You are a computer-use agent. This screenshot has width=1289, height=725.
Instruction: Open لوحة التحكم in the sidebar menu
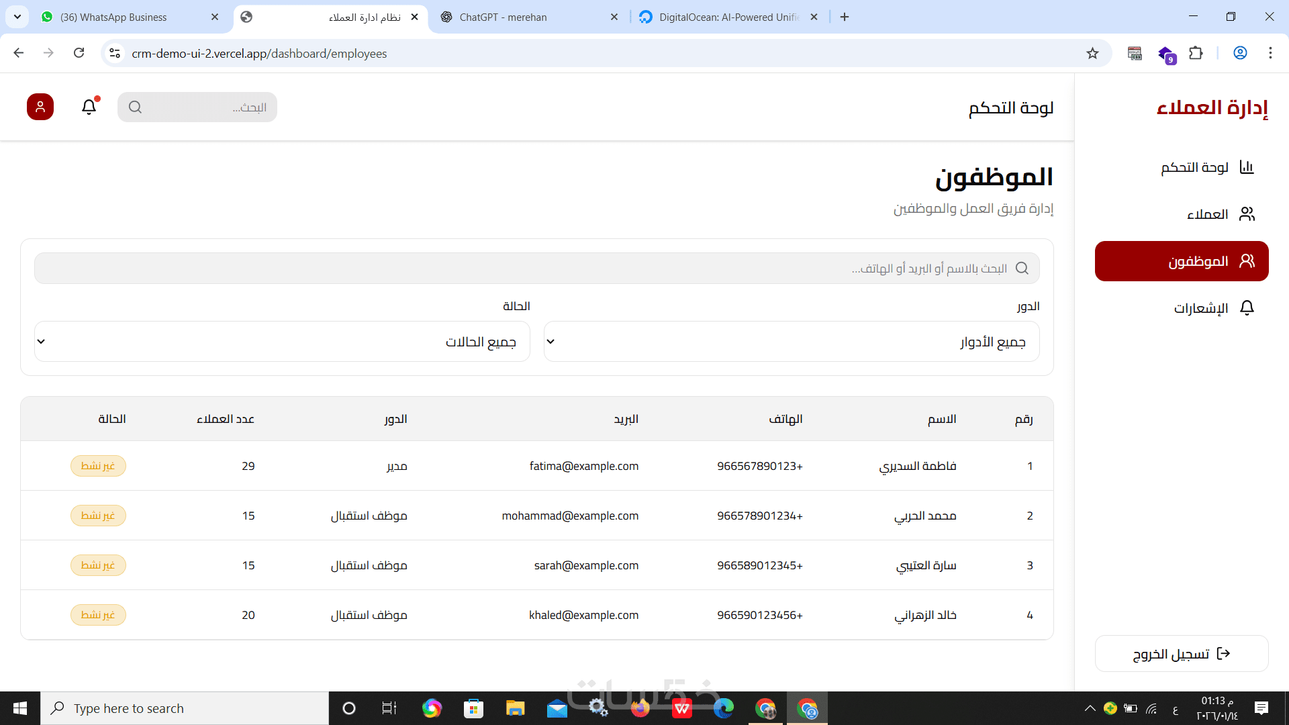pyautogui.click(x=1195, y=167)
